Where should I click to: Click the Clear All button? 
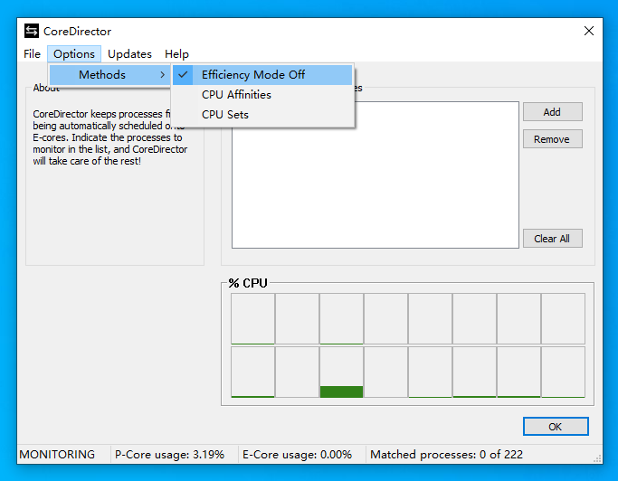coord(553,239)
